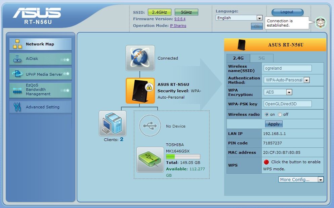The image size is (334, 208).
Task: Click the assistant mascot icon
Action: coord(320,23)
